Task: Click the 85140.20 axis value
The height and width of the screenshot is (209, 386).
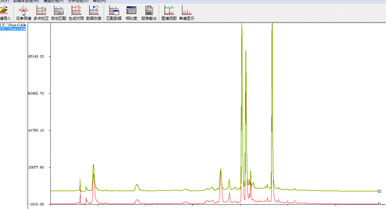Action: coord(36,56)
